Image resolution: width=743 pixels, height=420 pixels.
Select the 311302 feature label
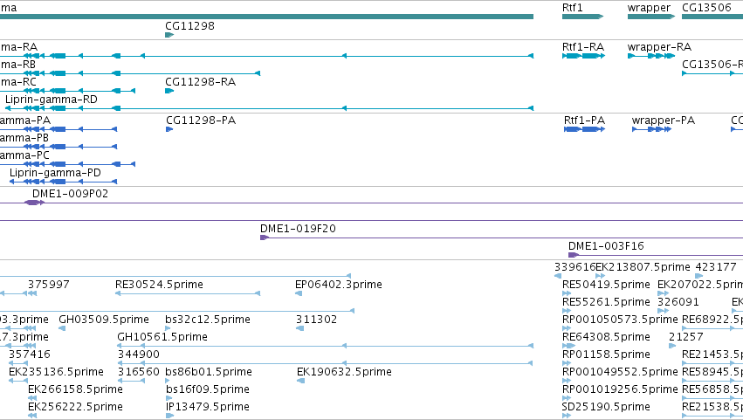(316, 319)
